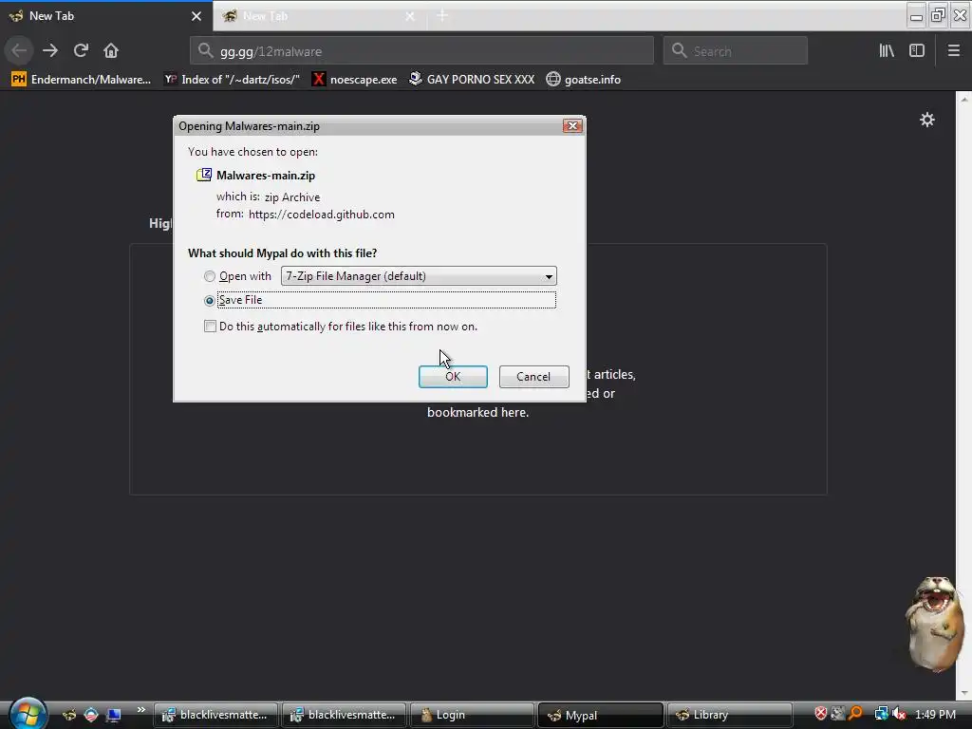Click the muted volume tray icon

pyautogui.click(x=899, y=714)
